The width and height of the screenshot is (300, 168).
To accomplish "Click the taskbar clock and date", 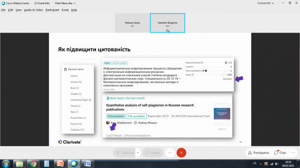I will click(x=288, y=164).
